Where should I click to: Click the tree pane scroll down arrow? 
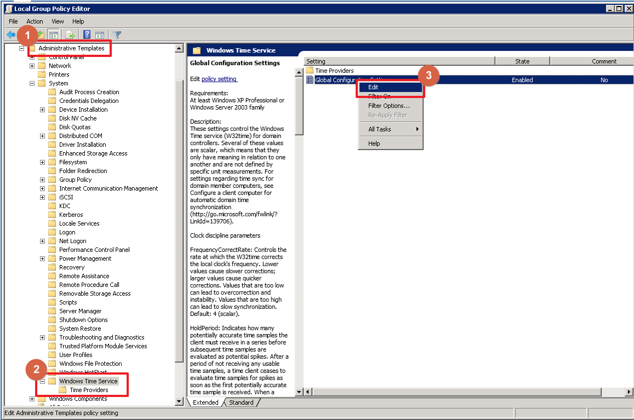point(179,401)
